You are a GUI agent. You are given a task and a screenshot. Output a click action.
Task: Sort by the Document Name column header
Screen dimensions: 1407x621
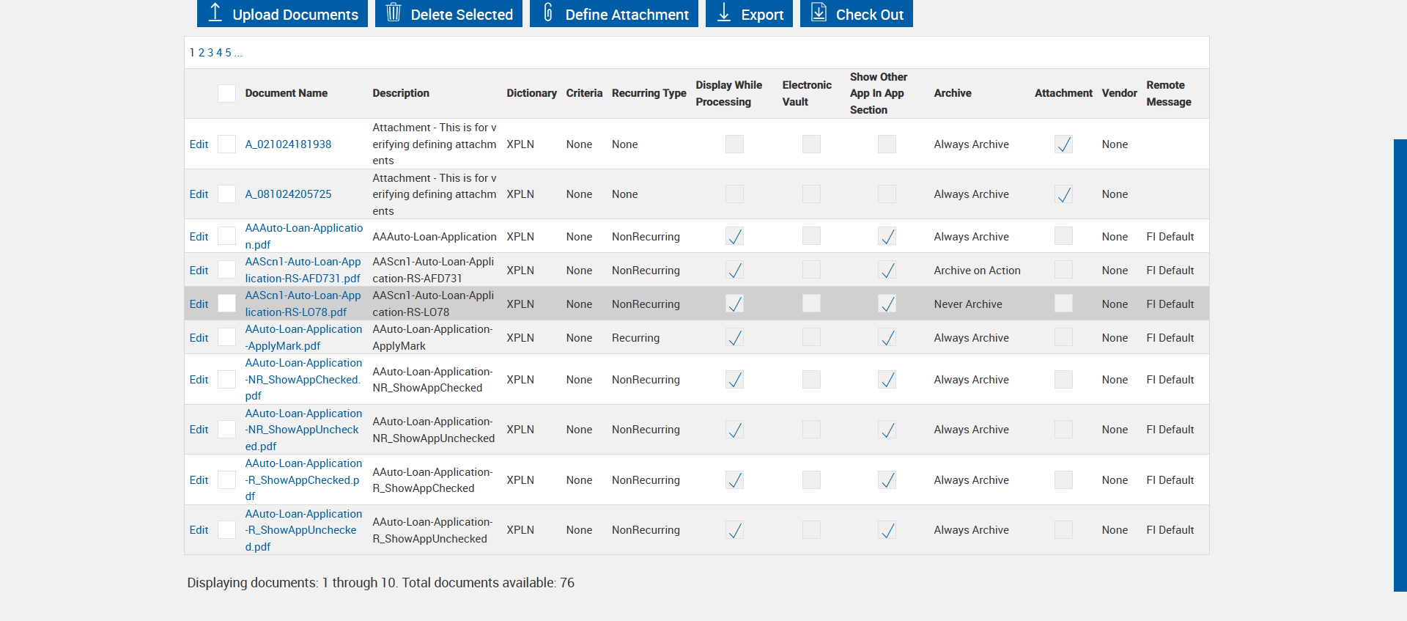(286, 93)
